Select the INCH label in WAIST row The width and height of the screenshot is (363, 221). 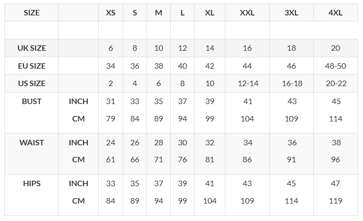pyautogui.click(x=78, y=143)
